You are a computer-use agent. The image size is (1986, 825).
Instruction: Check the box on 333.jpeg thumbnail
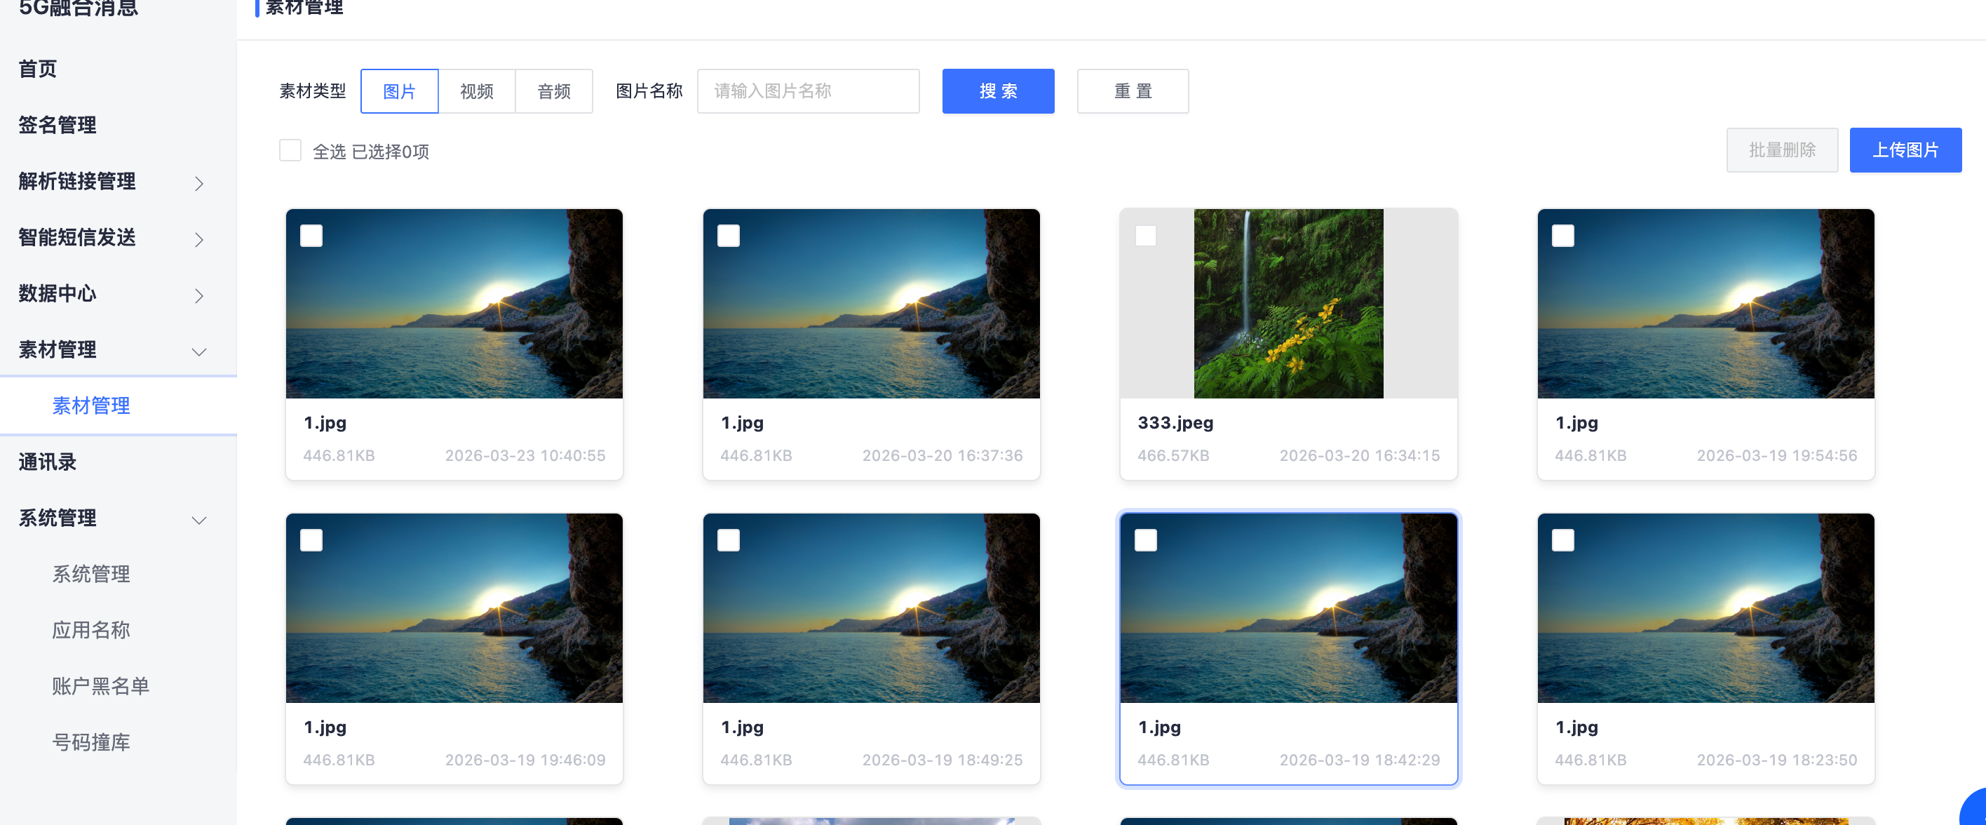1146,235
